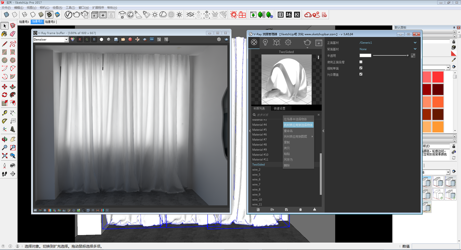The height and width of the screenshot is (250, 461).
Task: Switch to the 快速设置 tab
Action: click(x=280, y=108)
